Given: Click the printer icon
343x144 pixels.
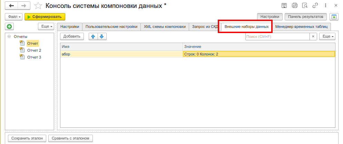Looking at the screenshot, I should (295, 6).
